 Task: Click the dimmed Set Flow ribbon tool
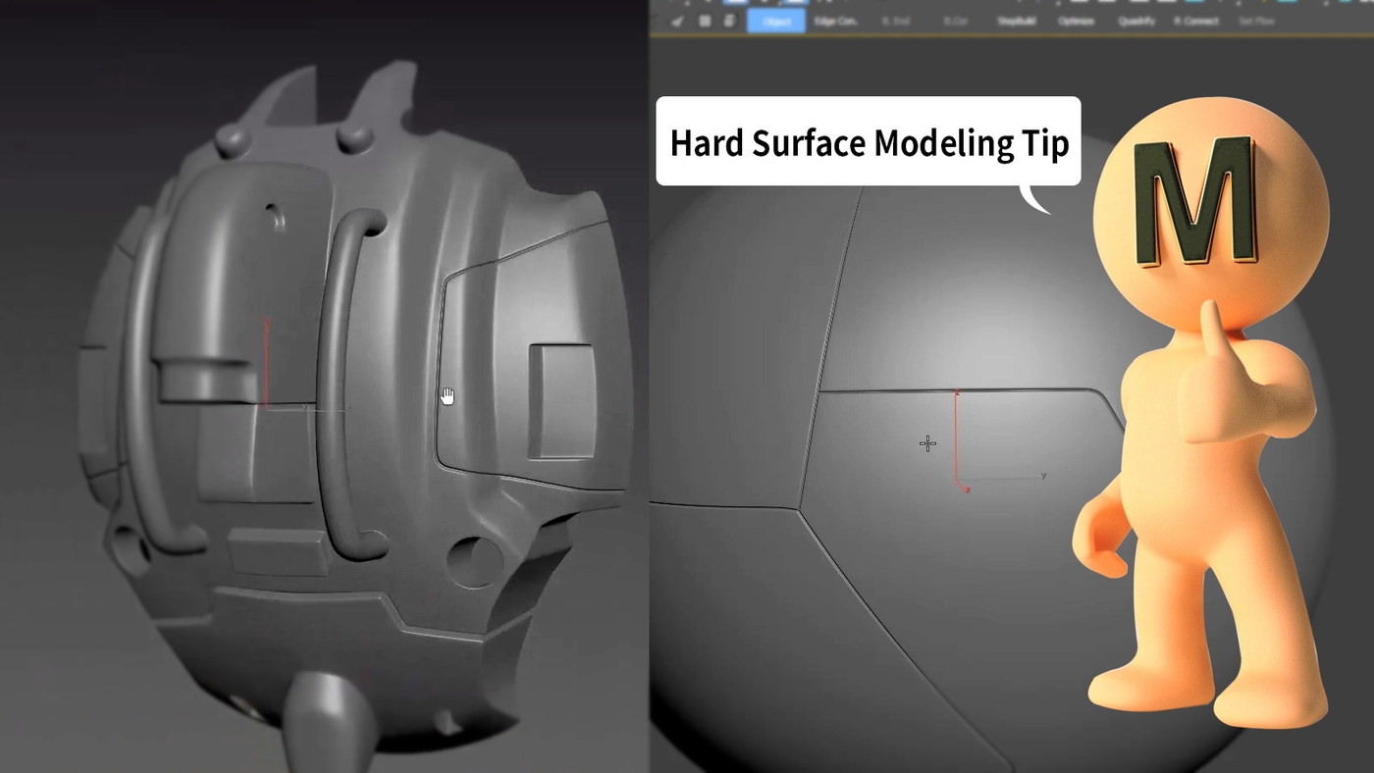tap(1255, 21)
